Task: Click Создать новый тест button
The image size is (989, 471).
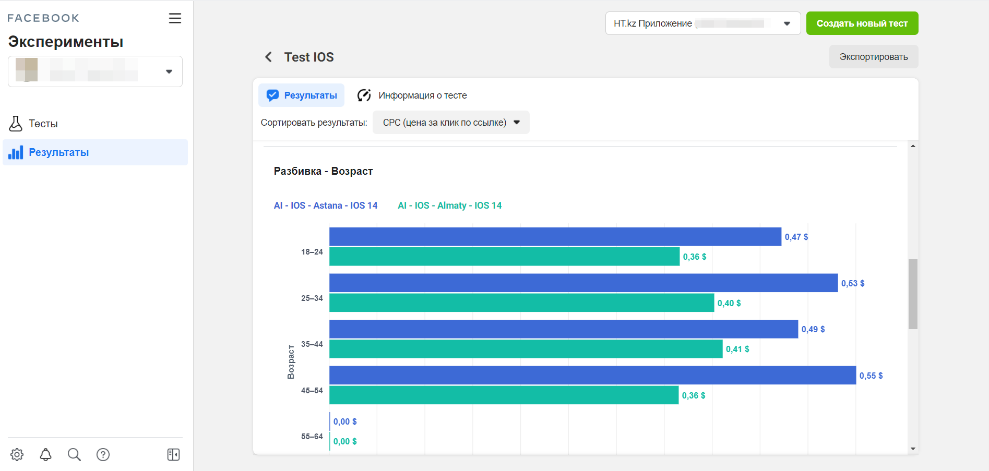Action: 862,23
